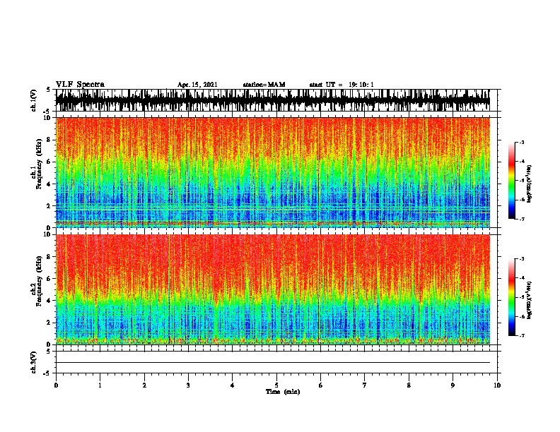560x432 pixels.
Task: Click the ch.1(V) waveform strip at top
Action: click(x=273, y=100)
